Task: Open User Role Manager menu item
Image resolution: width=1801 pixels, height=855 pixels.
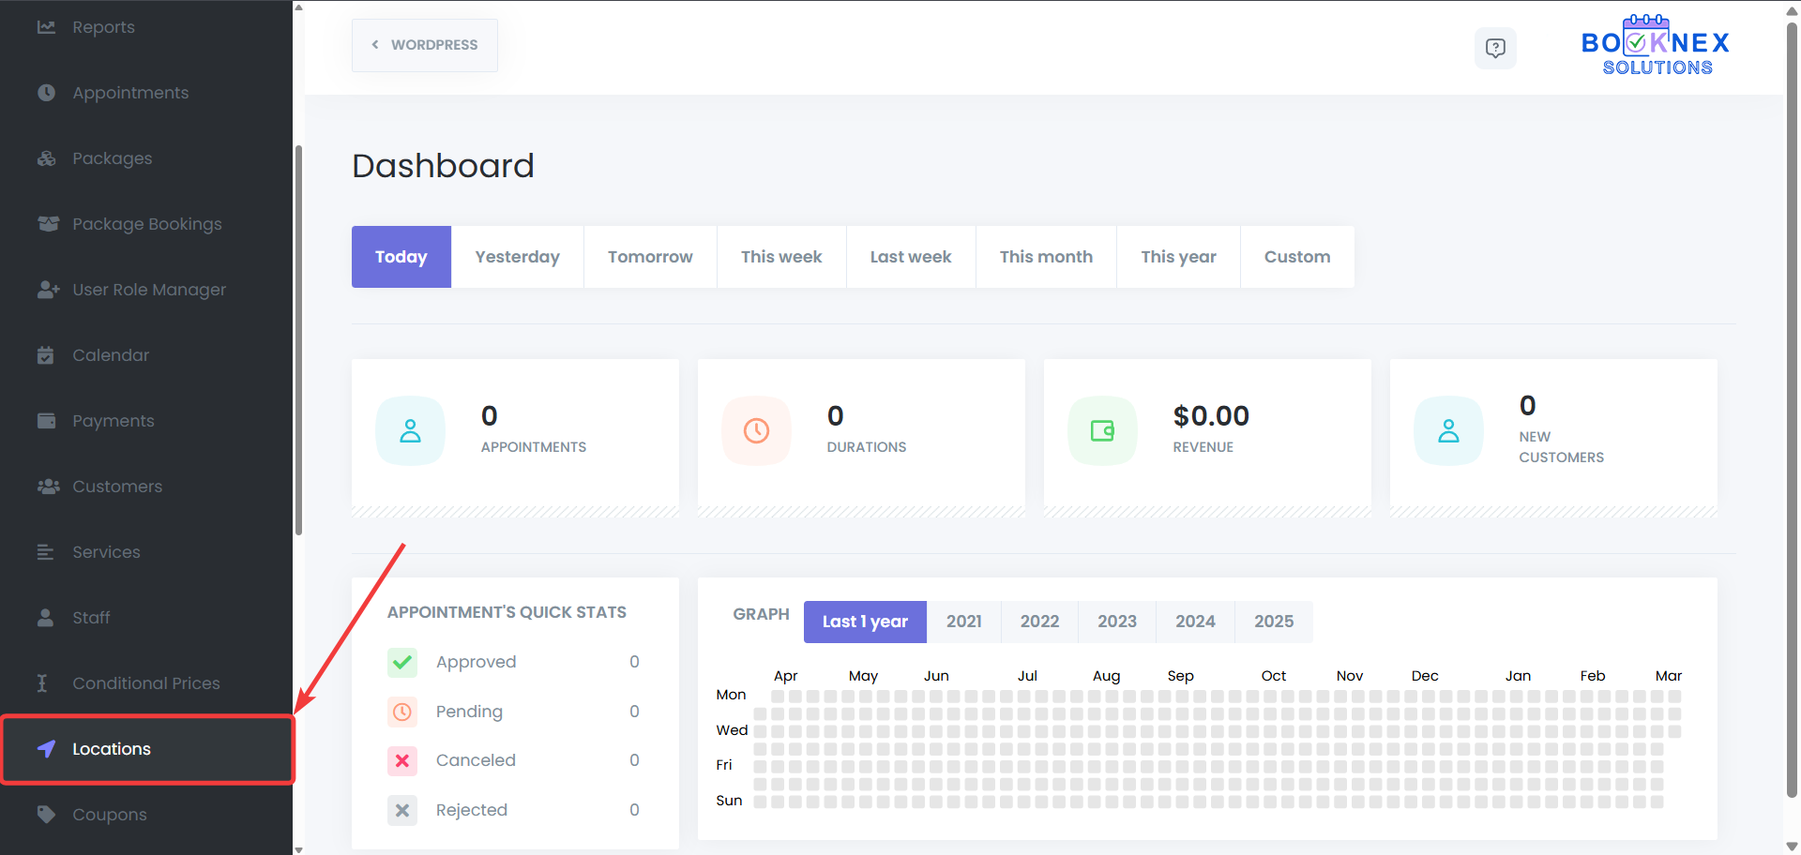Action: 149,290
